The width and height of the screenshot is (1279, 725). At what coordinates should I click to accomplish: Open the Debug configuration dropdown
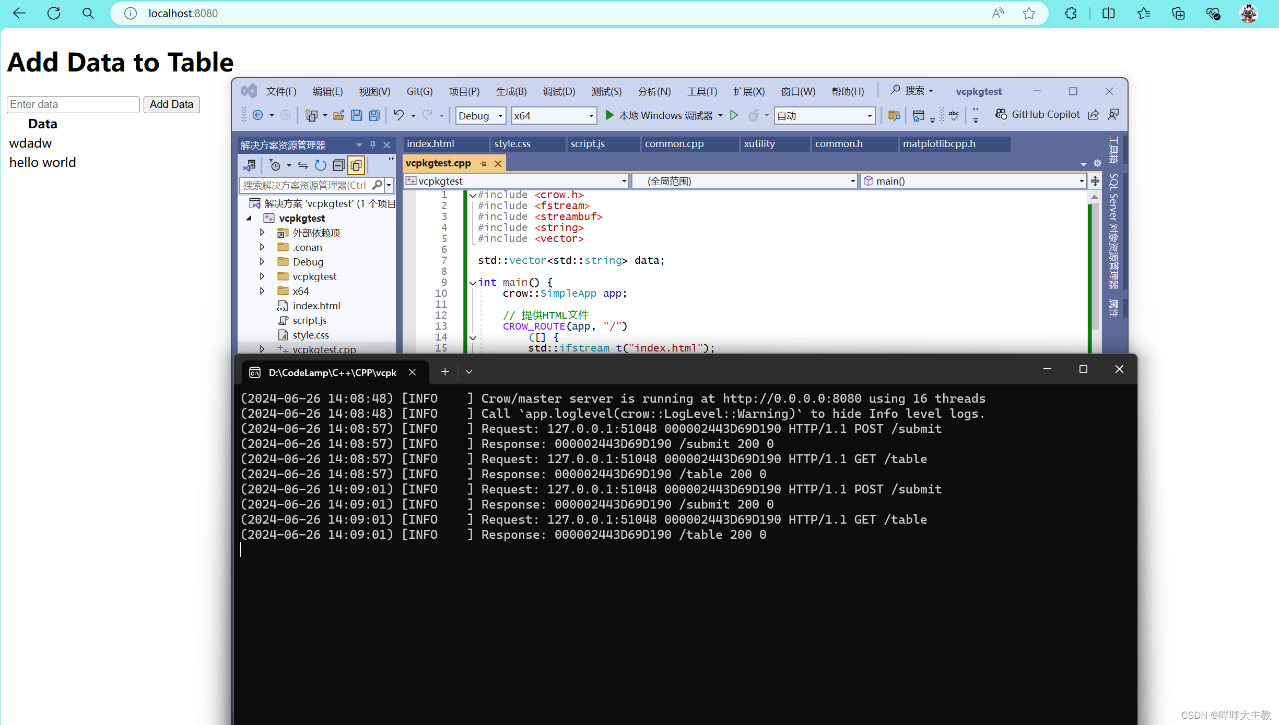(500, 115)
